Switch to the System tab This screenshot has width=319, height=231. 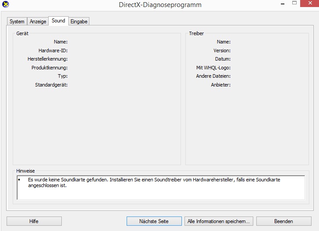[x=17, y=22]
